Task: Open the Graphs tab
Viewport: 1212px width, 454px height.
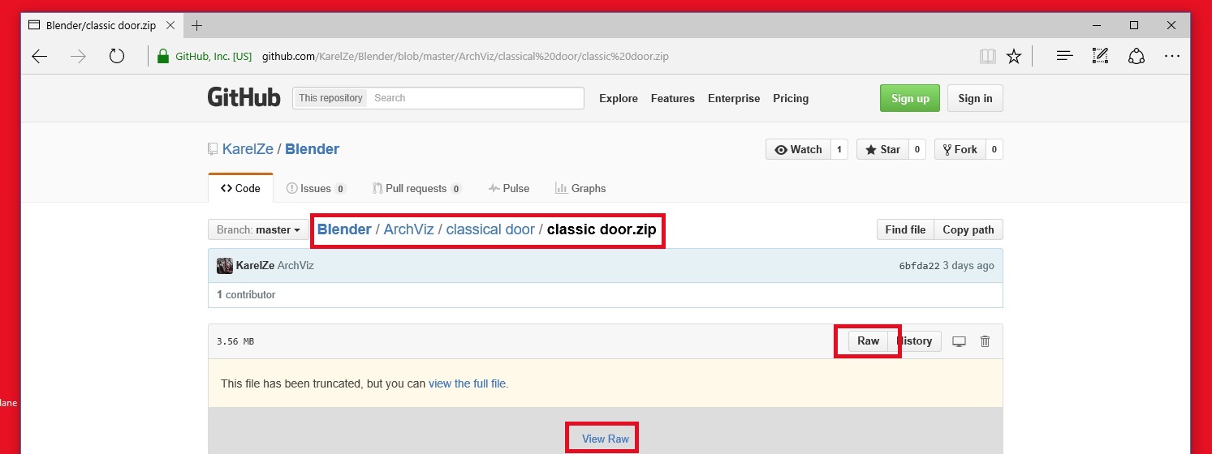Action: click(580, 188)
